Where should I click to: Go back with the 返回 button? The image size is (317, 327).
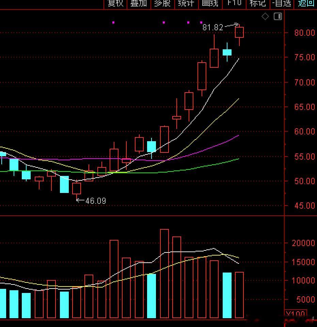[x=306, y=3]
